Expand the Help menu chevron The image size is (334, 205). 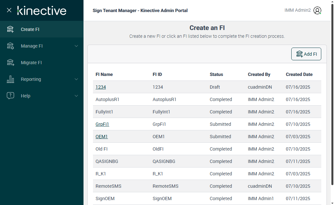pyautogui.click(x=76, y=96)
